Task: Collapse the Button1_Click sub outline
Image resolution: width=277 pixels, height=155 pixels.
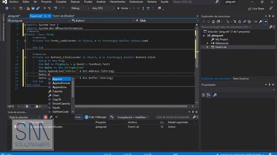Action: [25, 57]
